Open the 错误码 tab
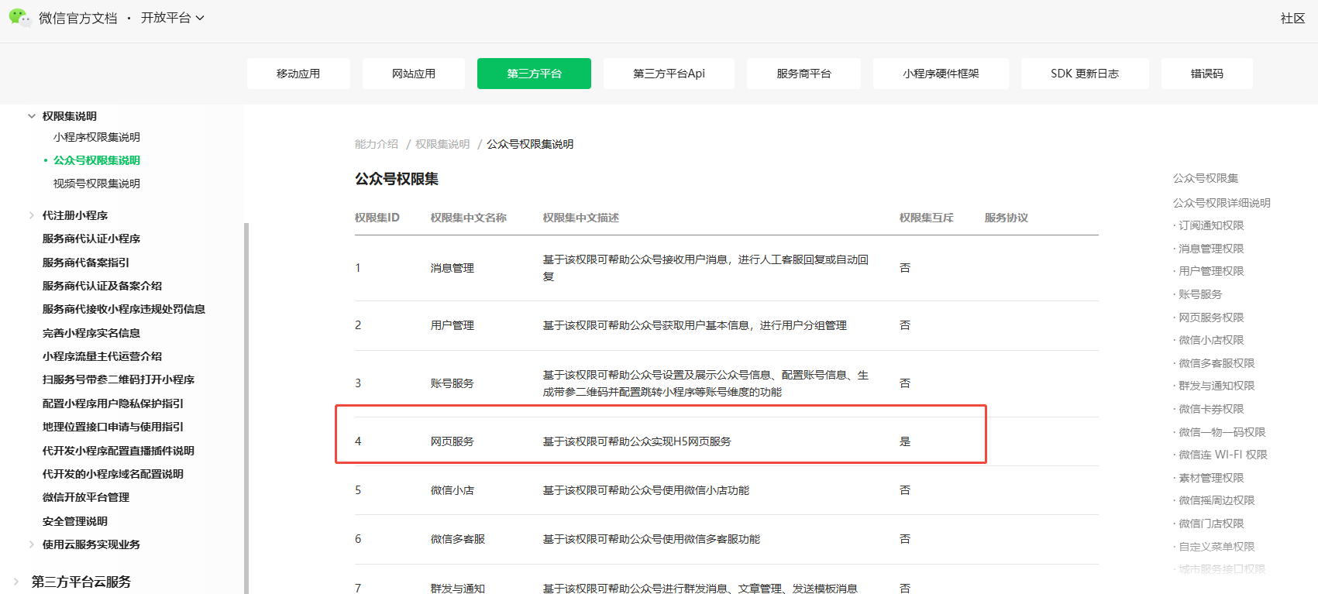1318x594 pixels. [1206, 74]
